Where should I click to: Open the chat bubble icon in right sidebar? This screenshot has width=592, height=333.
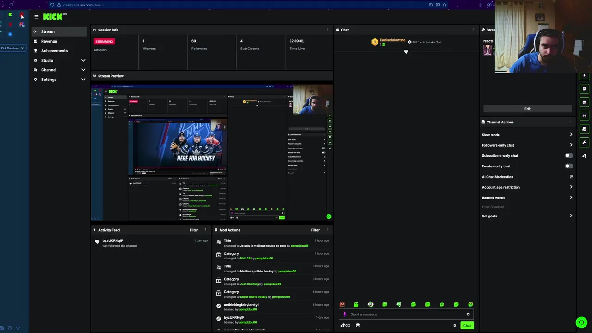click(x=584, y=102)
